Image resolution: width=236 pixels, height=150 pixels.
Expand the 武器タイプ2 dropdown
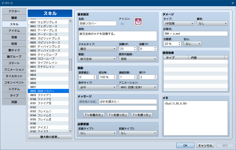pyautogui.click(x=138, y=133)
